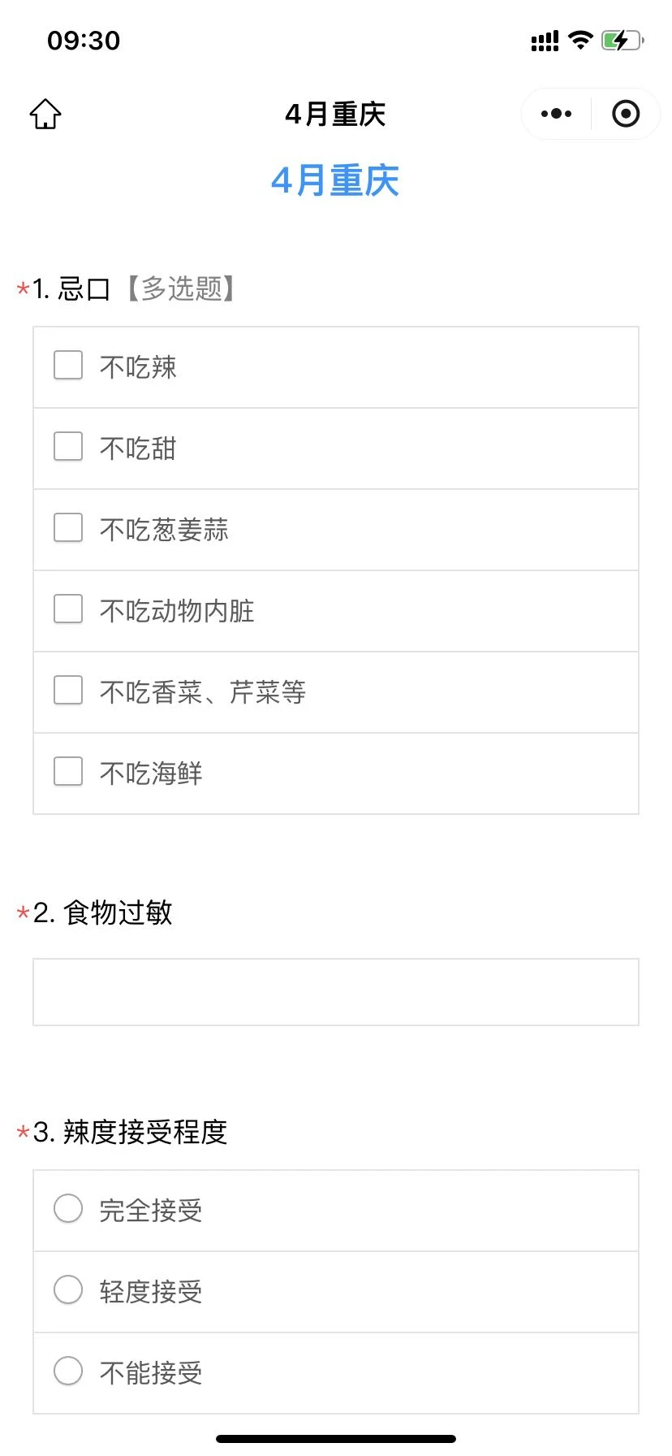This screenshot has height=1456, width=672.
Task: Open the three-dot more menu
Action: [x=556, y=114]
